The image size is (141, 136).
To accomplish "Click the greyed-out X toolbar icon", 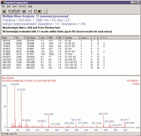I will [45, 11].
